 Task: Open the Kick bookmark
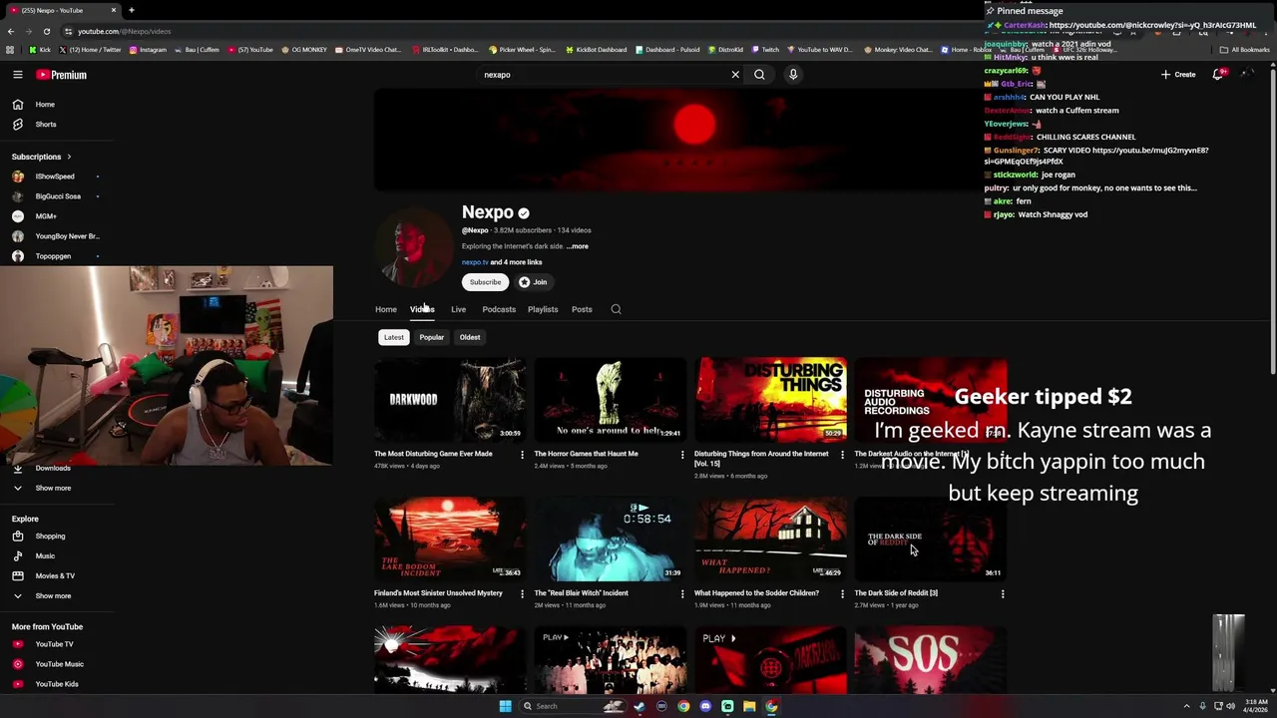40,49
